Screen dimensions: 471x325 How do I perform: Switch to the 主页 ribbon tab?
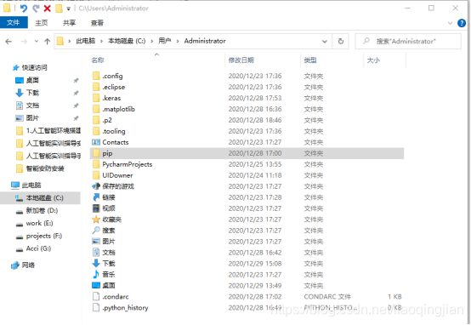coord(42,23)
